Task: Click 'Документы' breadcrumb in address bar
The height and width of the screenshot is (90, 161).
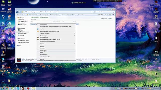Action: 35,12
